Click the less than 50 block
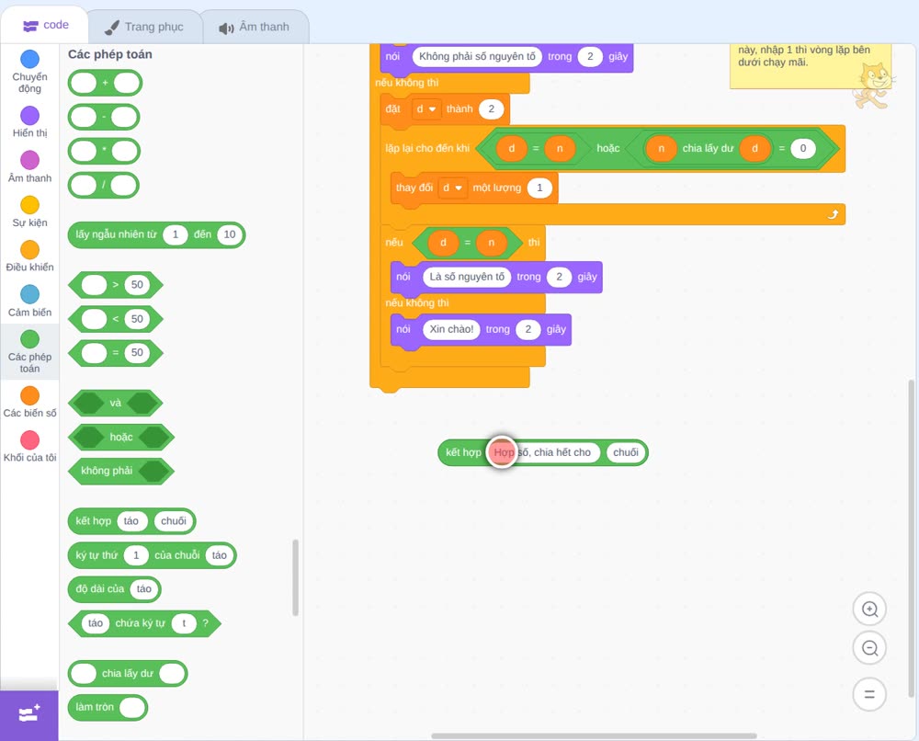The width and height of the screenshot is (919, 741). coord(116,319)
